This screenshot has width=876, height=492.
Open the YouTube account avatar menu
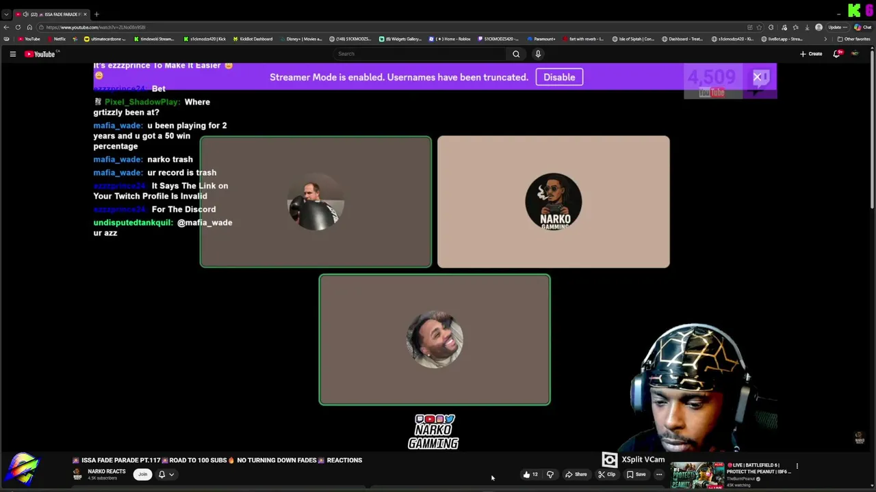(x=855, y=54)
